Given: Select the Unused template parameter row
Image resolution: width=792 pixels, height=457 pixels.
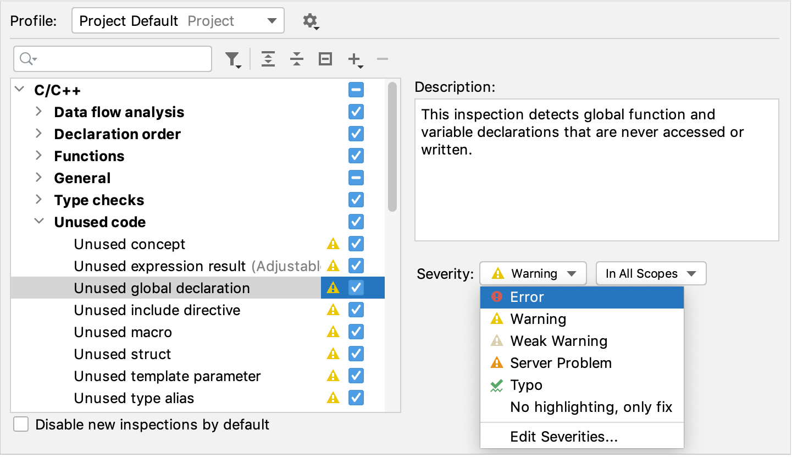Looking at the screenshot, I should [x=198, y=376].
